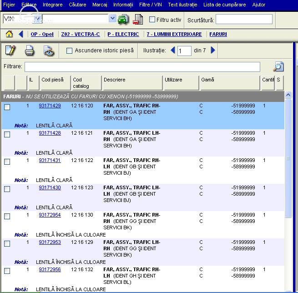Open the Ajutor menu
The height and width of the screenshot is (293, 298).
pos(258,5)
